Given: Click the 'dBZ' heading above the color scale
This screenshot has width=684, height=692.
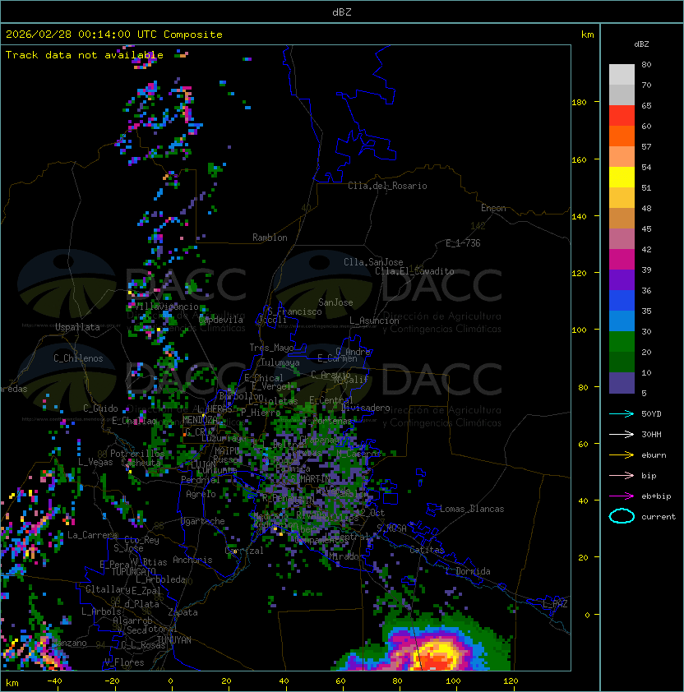Looking at the screenshot, I should 641,44.
